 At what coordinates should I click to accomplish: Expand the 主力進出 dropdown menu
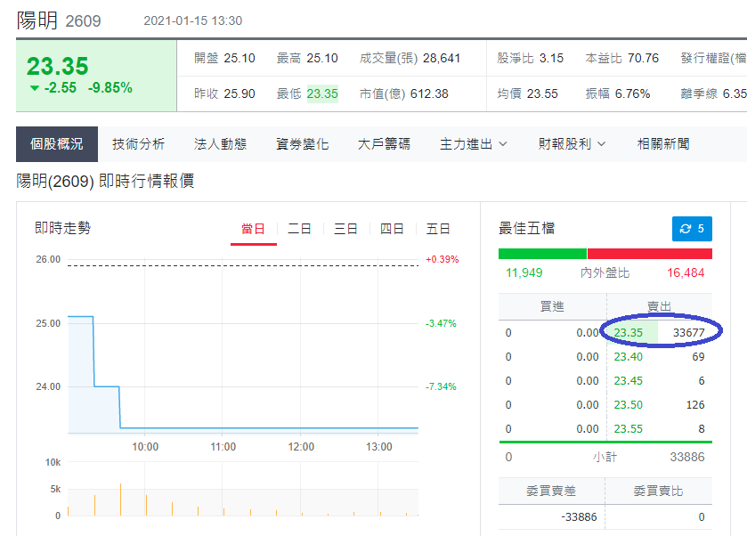click(x=473, y=144)
